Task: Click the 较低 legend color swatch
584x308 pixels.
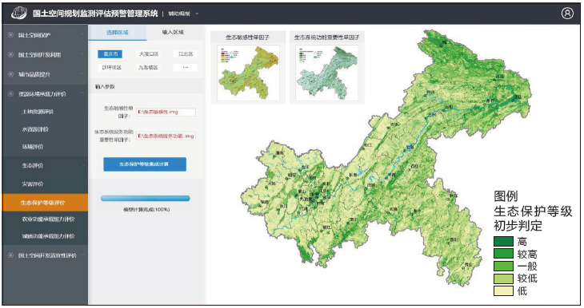Action: pyautogui.click(x=503, y=278)
